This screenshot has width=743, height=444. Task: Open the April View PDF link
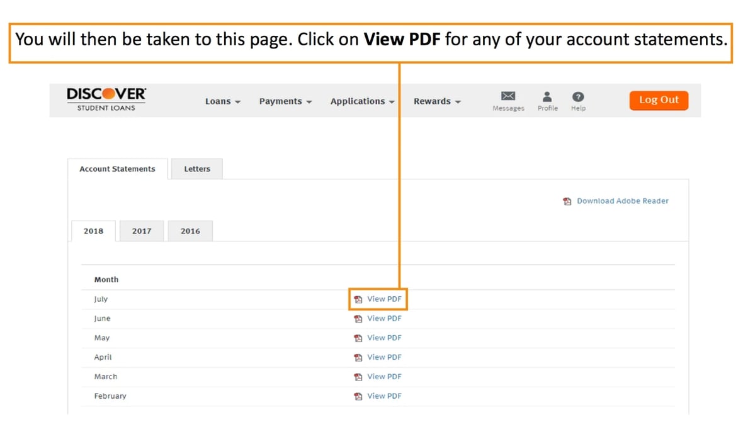coord(384,357)
